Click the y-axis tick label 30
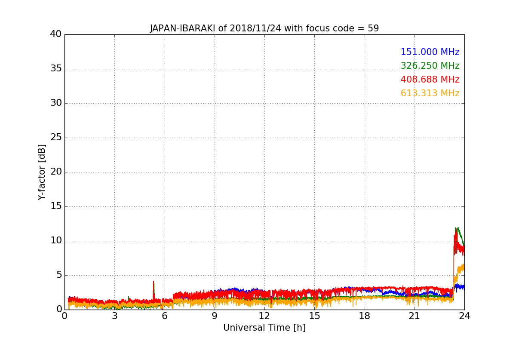Image resolution: width=516 pixels, height=344 pixels. click(56, 103)
